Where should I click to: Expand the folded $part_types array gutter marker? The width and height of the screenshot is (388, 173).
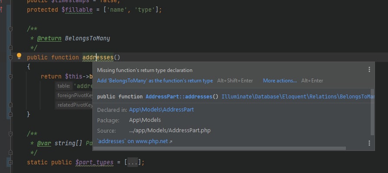10,162
